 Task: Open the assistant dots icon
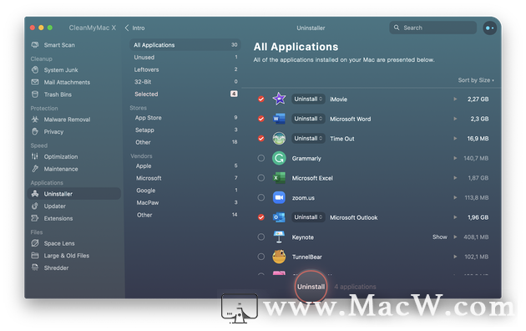click(x=489, y=28)
